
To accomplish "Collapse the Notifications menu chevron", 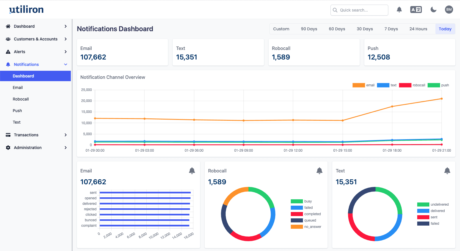I will tap(66, 64).
